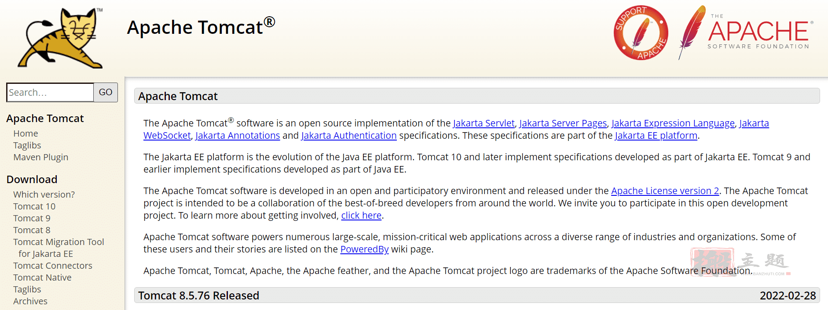828x310 pixels.
Task: Go to Tomcat 9 download page
Action: point(32,218)
